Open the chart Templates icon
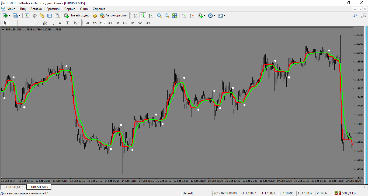 click(220, 16)
